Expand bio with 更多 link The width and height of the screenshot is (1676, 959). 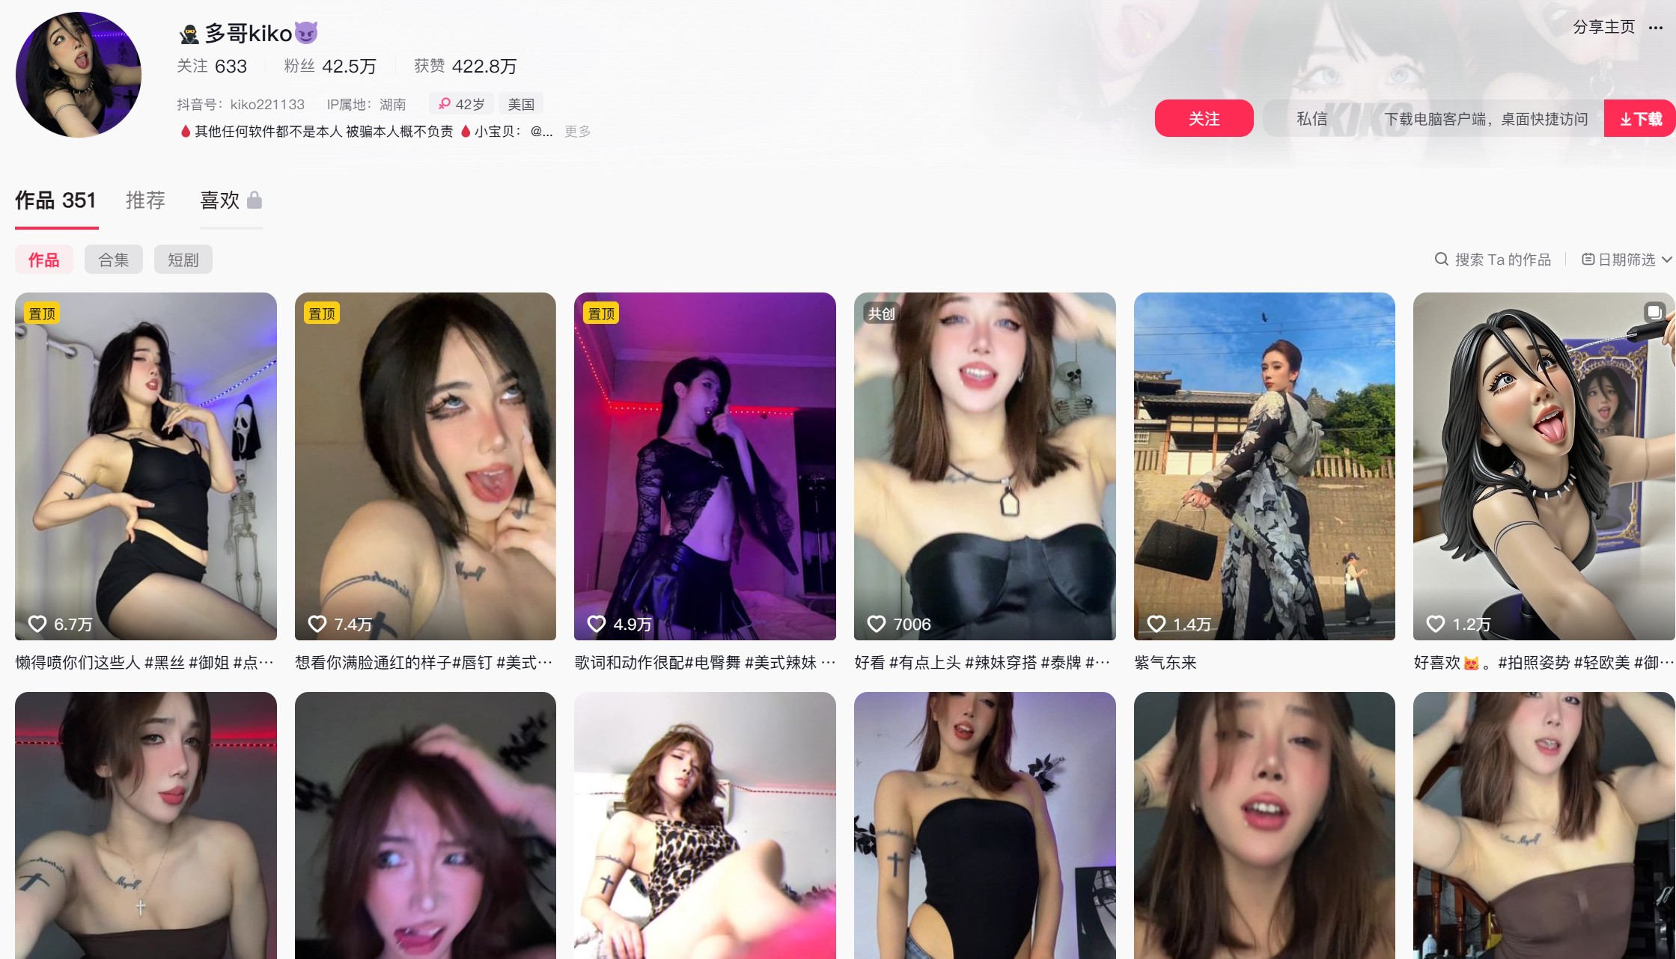tap(577, 132)
